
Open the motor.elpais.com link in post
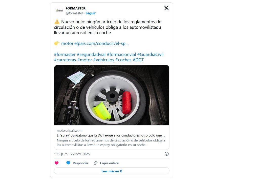95,43
